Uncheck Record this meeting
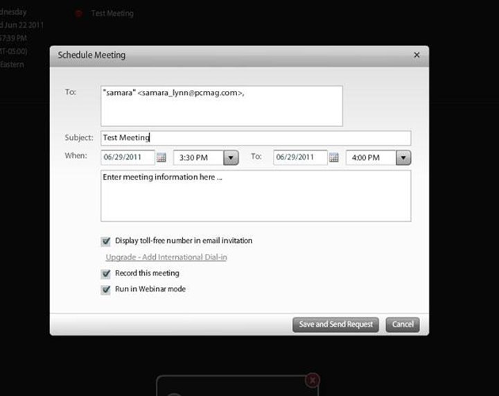Image resolution: width=499 pixels, height=396 pixels. pos(105,274)
